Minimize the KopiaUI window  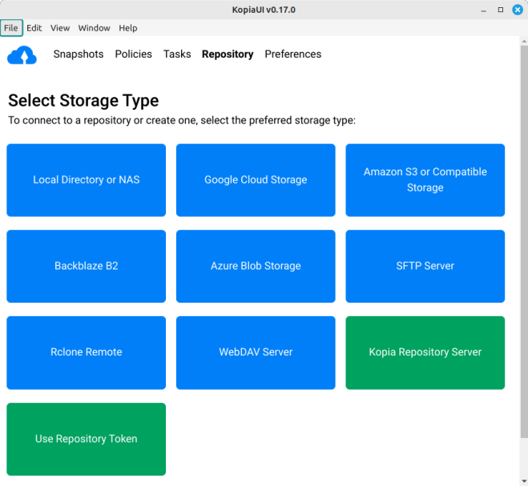(x=484, y=10)
